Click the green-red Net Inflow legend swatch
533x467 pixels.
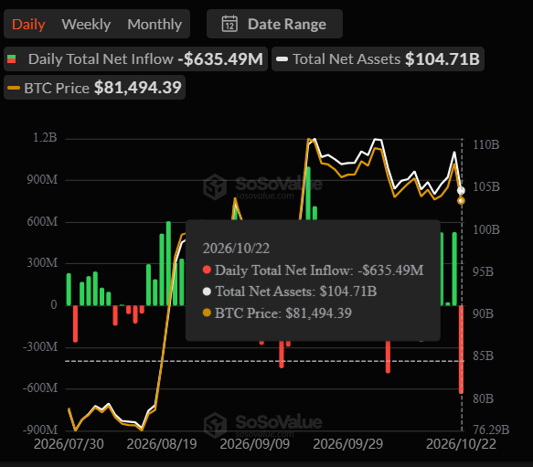pyautogui.click(x=12, y=59)
